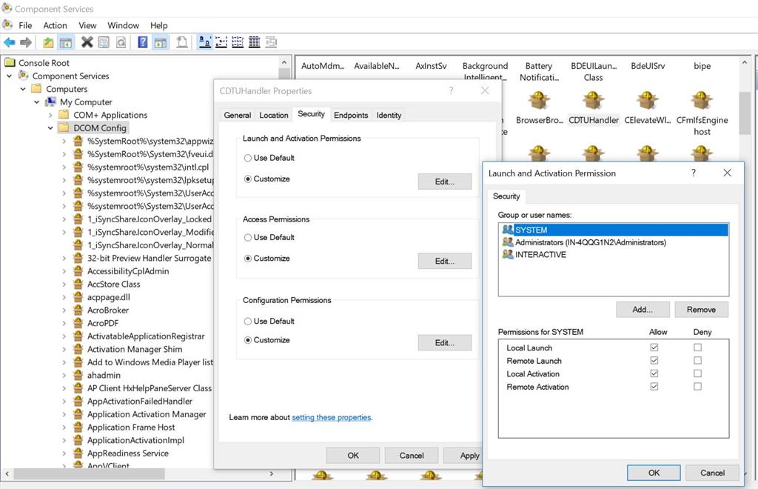
Task: Expand the Application Frame Host tree node
Action: click(x=64, y=428)
